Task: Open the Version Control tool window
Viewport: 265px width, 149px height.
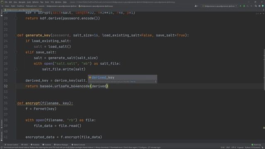Action: tap(11, 145)
